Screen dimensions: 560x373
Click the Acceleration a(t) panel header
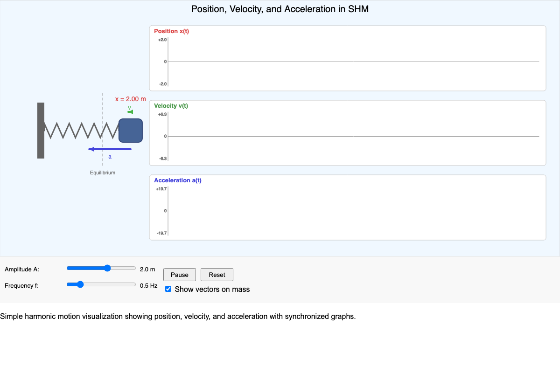(x=178, y=180)
